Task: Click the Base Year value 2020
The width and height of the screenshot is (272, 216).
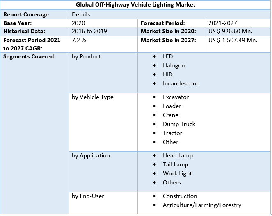Action: [79, 23]
